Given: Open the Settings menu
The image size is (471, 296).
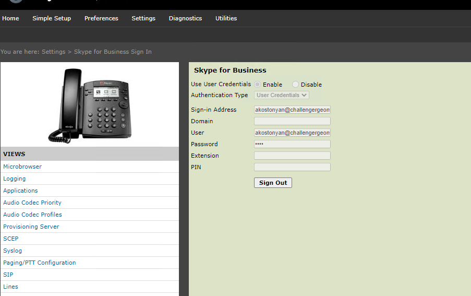Looking at the screenshot, I should [x=143, y=18].
